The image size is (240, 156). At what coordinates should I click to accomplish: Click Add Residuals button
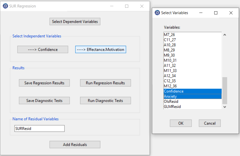tap(75, 144)
